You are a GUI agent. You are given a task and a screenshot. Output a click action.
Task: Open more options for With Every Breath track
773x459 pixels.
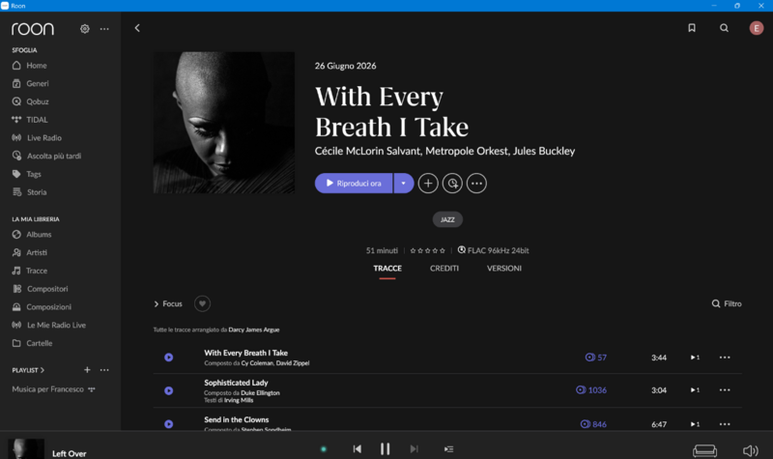tap(725, 358)
